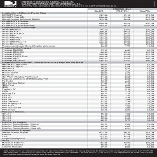Select the 'MAX Pack' row label
Viewport: 157px width, 157px height.
coord(8,71)
